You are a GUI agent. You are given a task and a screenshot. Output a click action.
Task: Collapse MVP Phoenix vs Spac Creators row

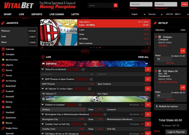click(x=43, y=79)
